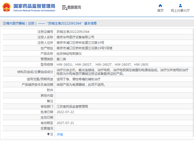Click the 国家药品监督管理局 site name text
194x141 pixels.
(34, 6)
